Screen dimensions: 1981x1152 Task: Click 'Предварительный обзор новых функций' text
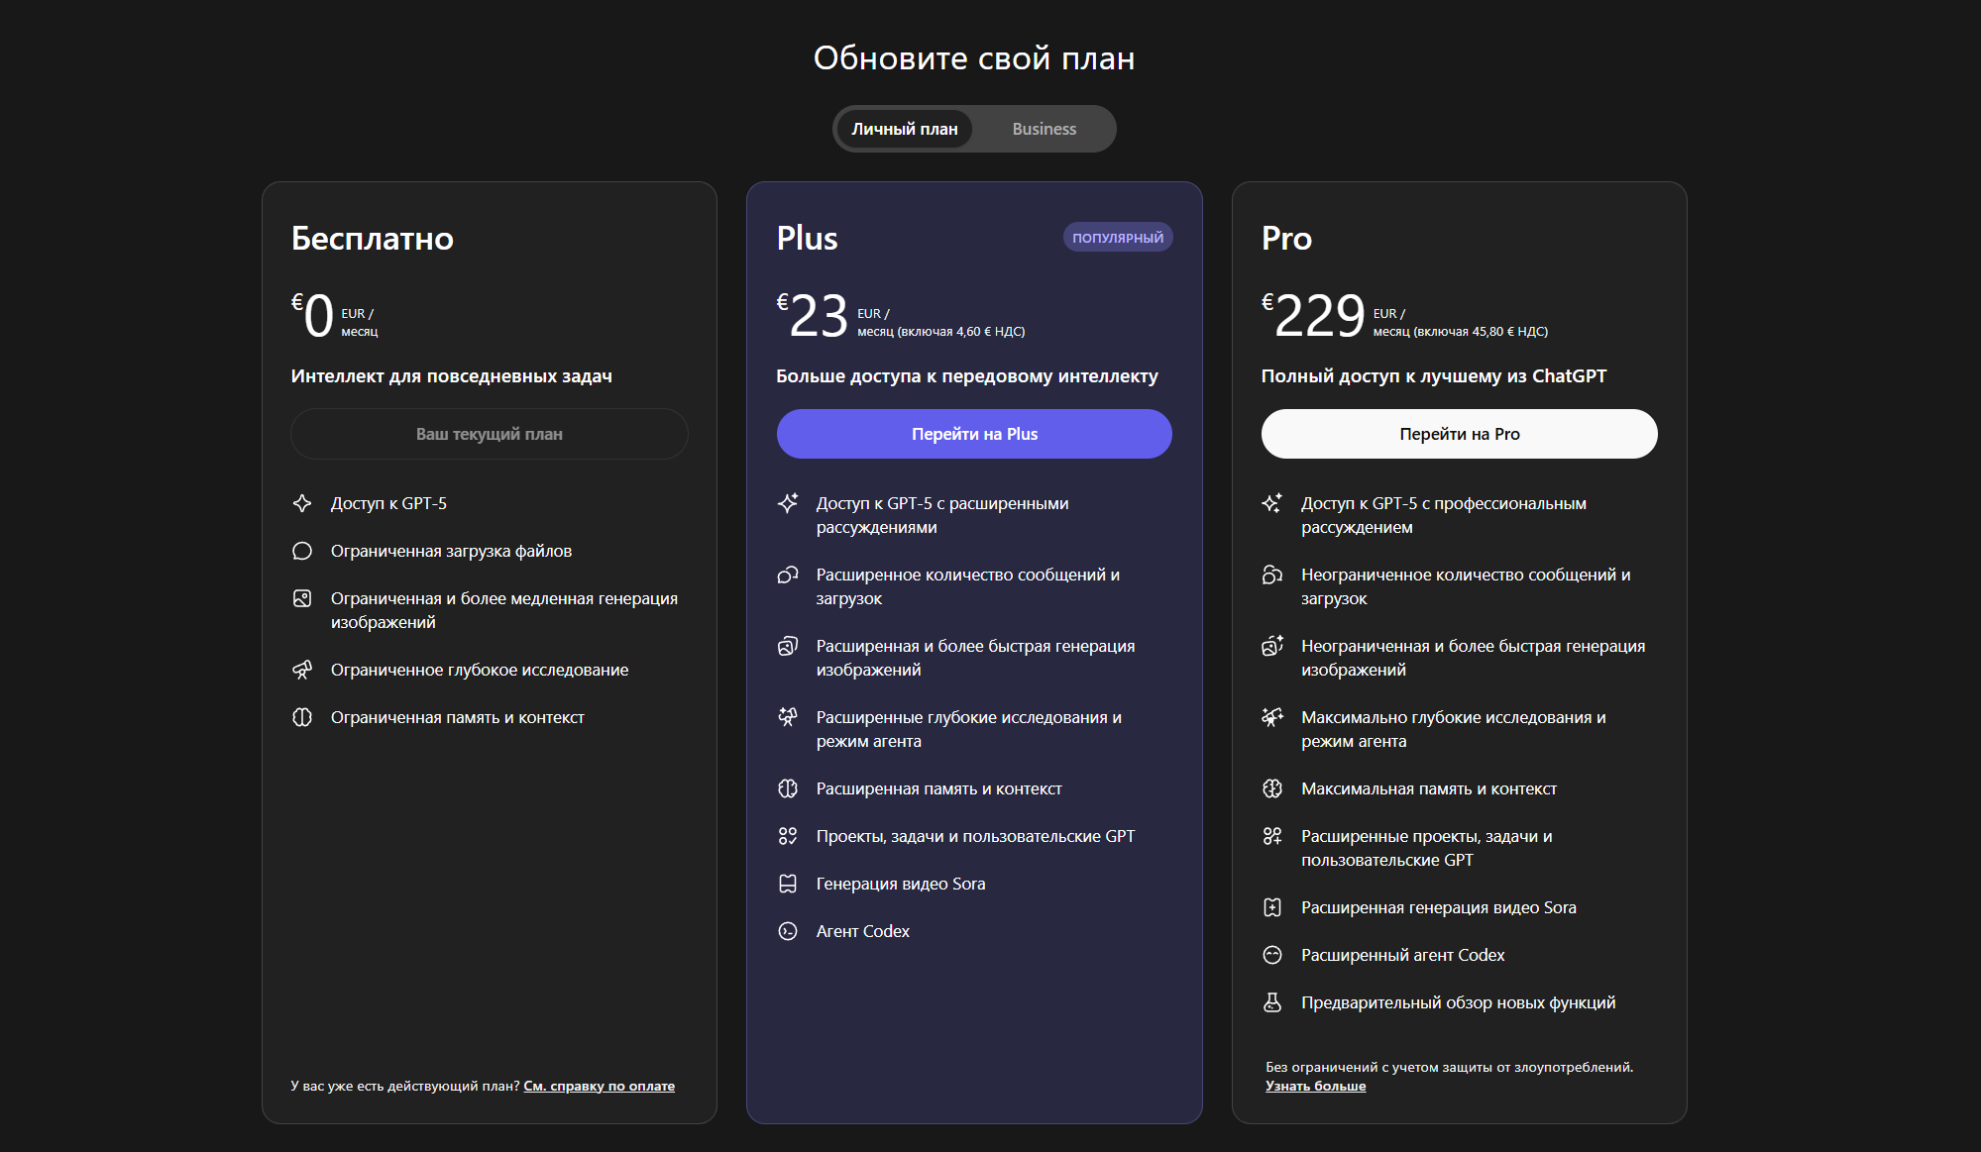(x=1459, y=1002)
